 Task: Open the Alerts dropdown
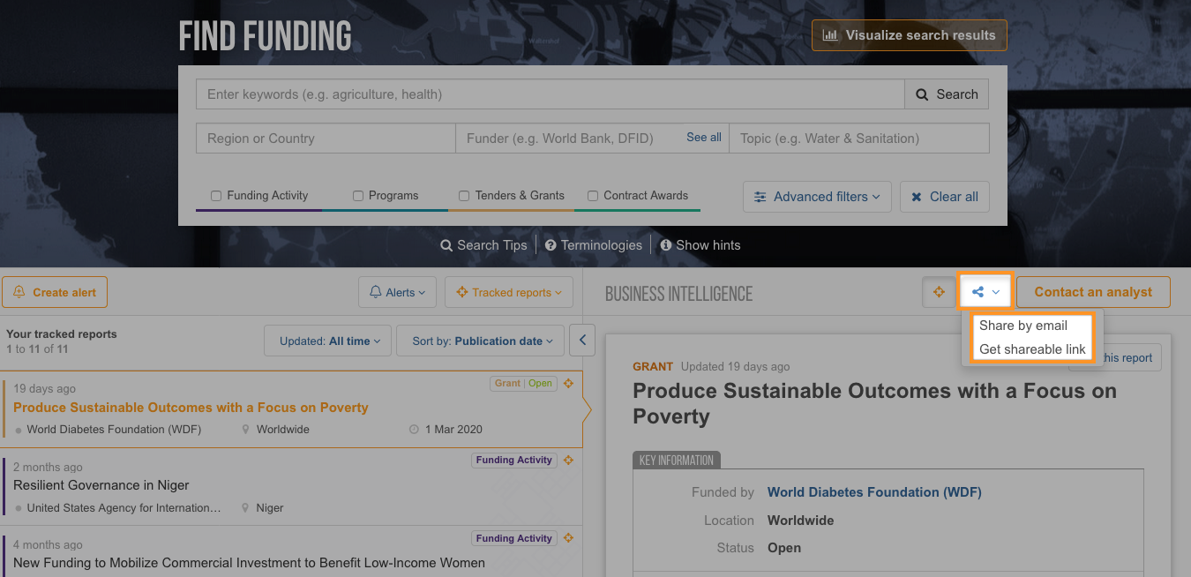[x=397, y=292]
